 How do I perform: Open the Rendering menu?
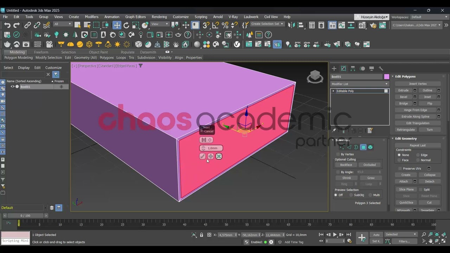[159, 17]
